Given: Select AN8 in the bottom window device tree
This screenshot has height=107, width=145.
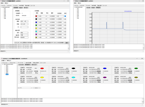Looking at the screenshot, I should 7,74.
